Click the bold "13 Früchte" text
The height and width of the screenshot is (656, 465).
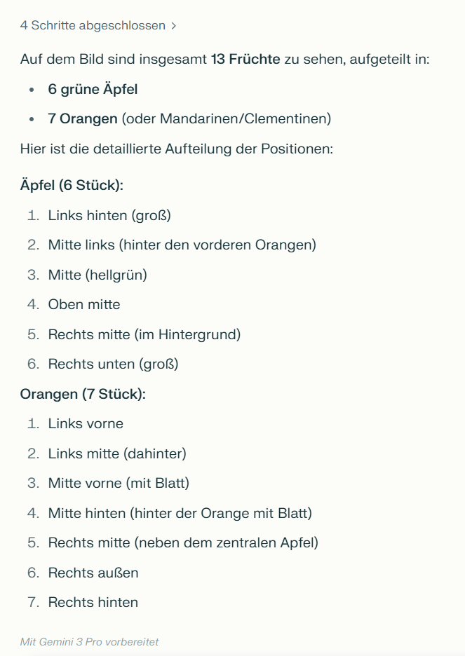tap(245, 60)
